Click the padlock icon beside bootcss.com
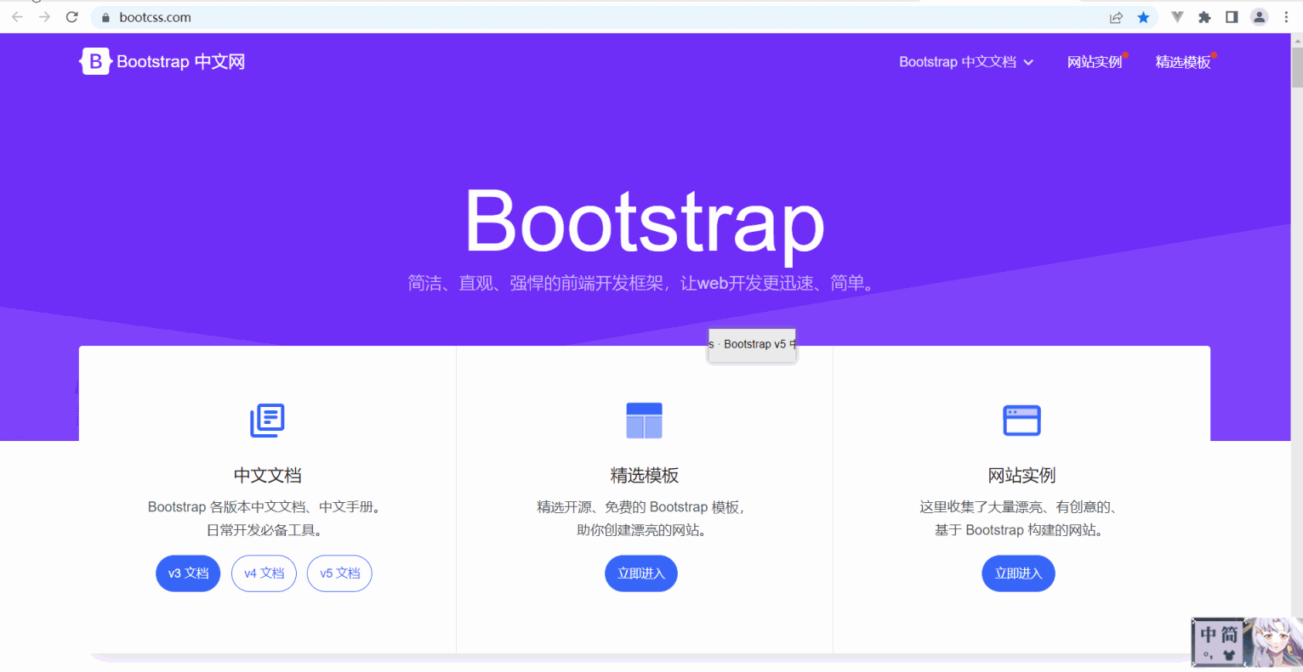 (104, 16)
